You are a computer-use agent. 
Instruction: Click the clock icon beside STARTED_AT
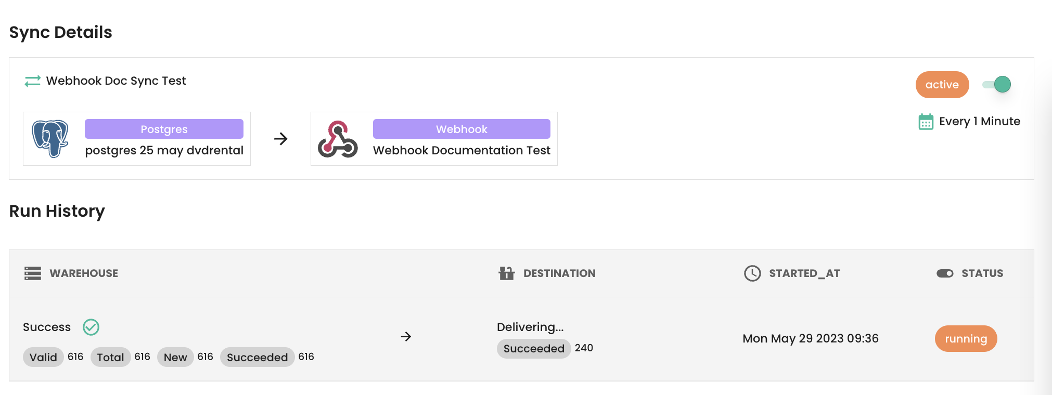[752, 273]
